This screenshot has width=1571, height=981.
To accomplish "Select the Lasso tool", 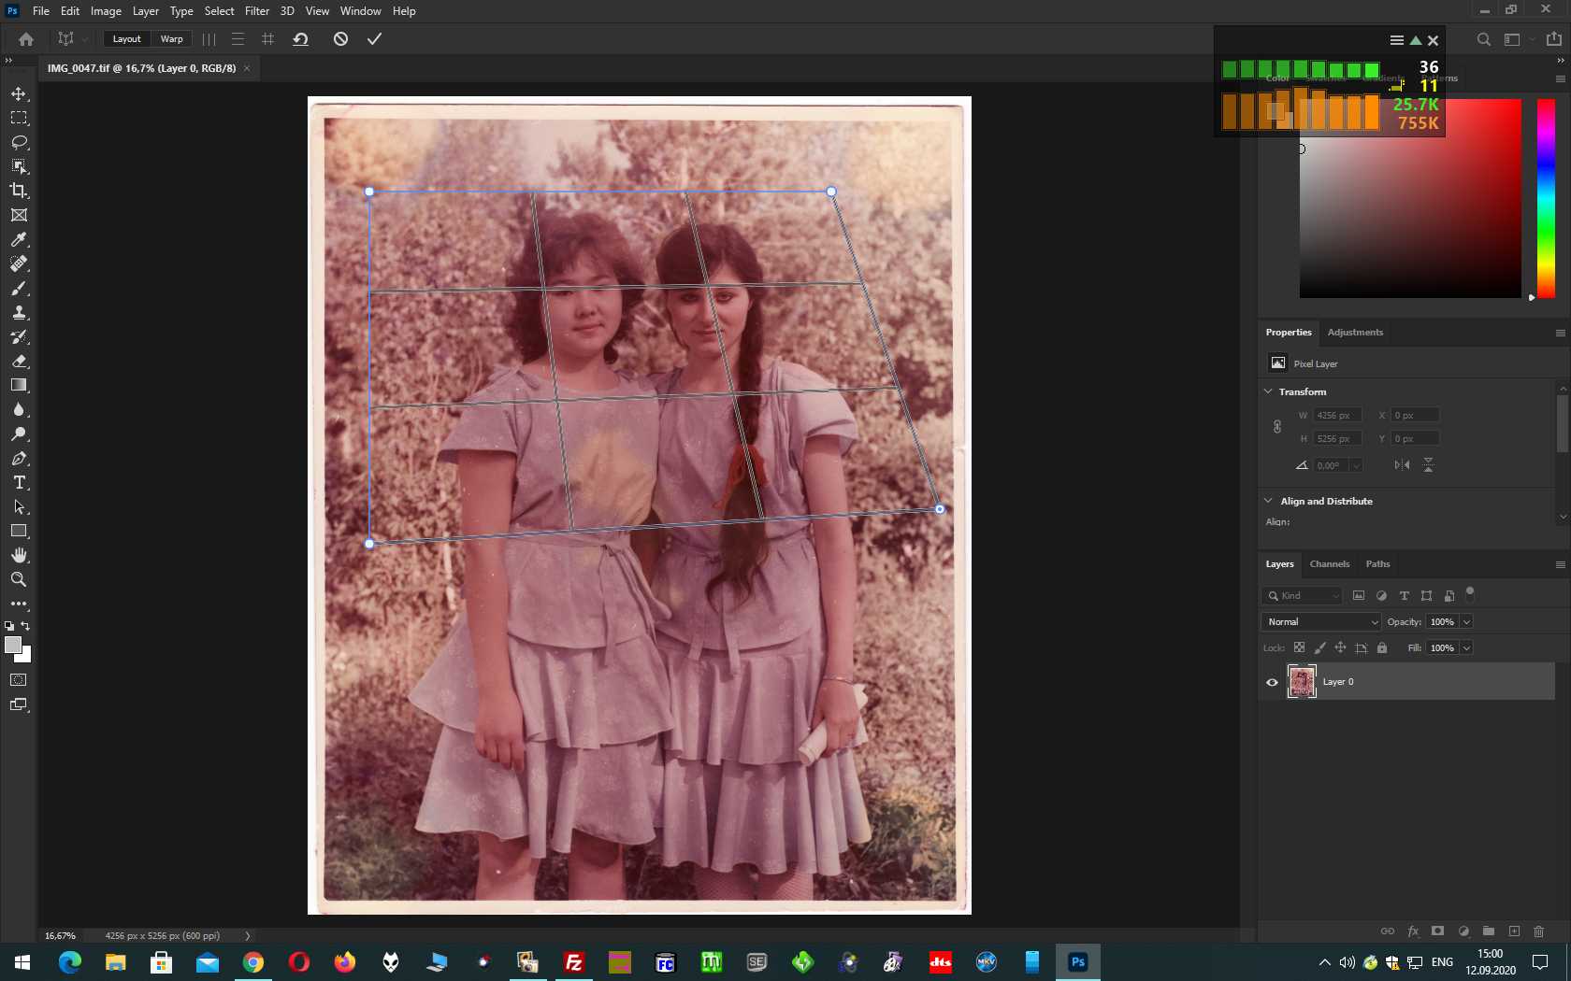I will [19, 142].
